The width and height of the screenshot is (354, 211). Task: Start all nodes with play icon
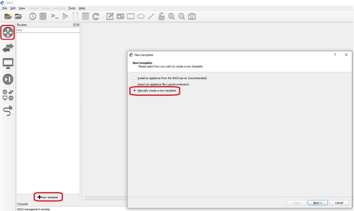click(65, 16)
